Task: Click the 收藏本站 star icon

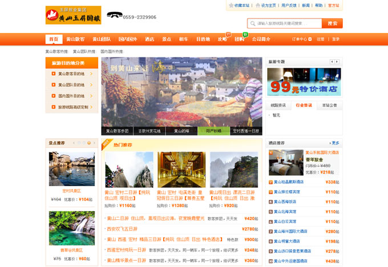Action: (x=232, y=5)
